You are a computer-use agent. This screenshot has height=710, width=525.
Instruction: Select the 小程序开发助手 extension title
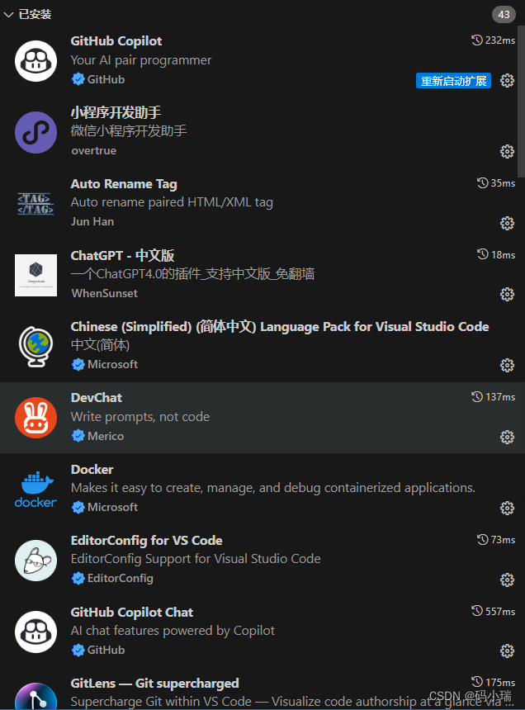116,111
